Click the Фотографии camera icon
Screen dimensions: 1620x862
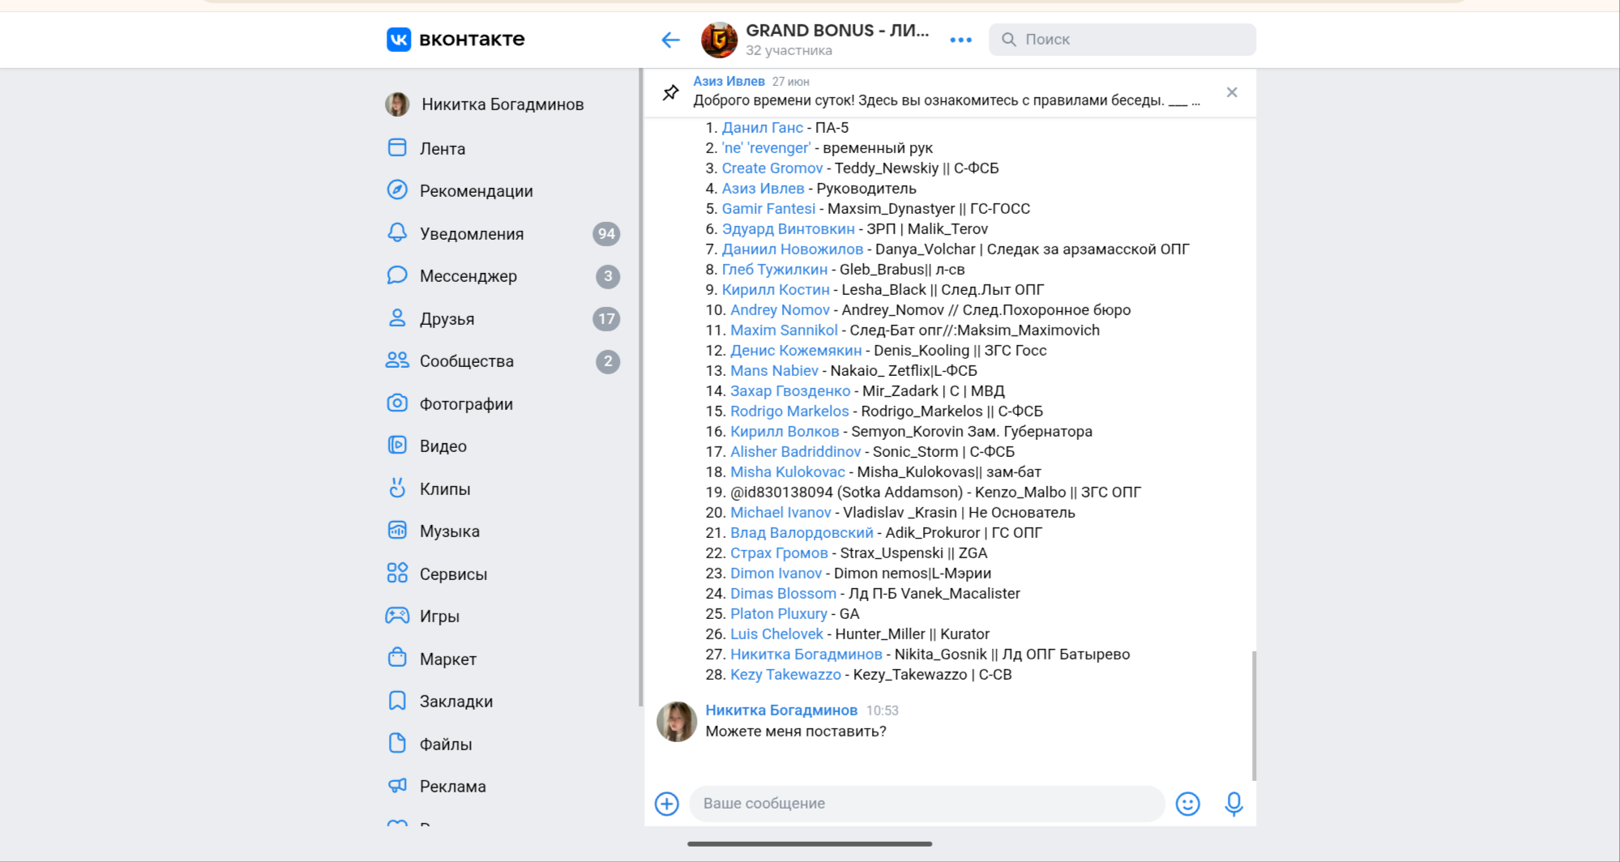click(397, 403)
